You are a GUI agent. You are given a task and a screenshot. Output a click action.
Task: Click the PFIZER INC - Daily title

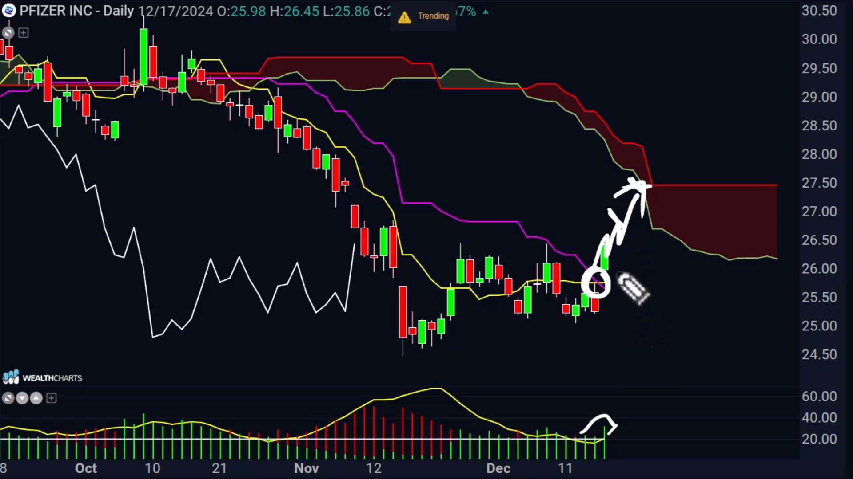(x=76, y=11)
